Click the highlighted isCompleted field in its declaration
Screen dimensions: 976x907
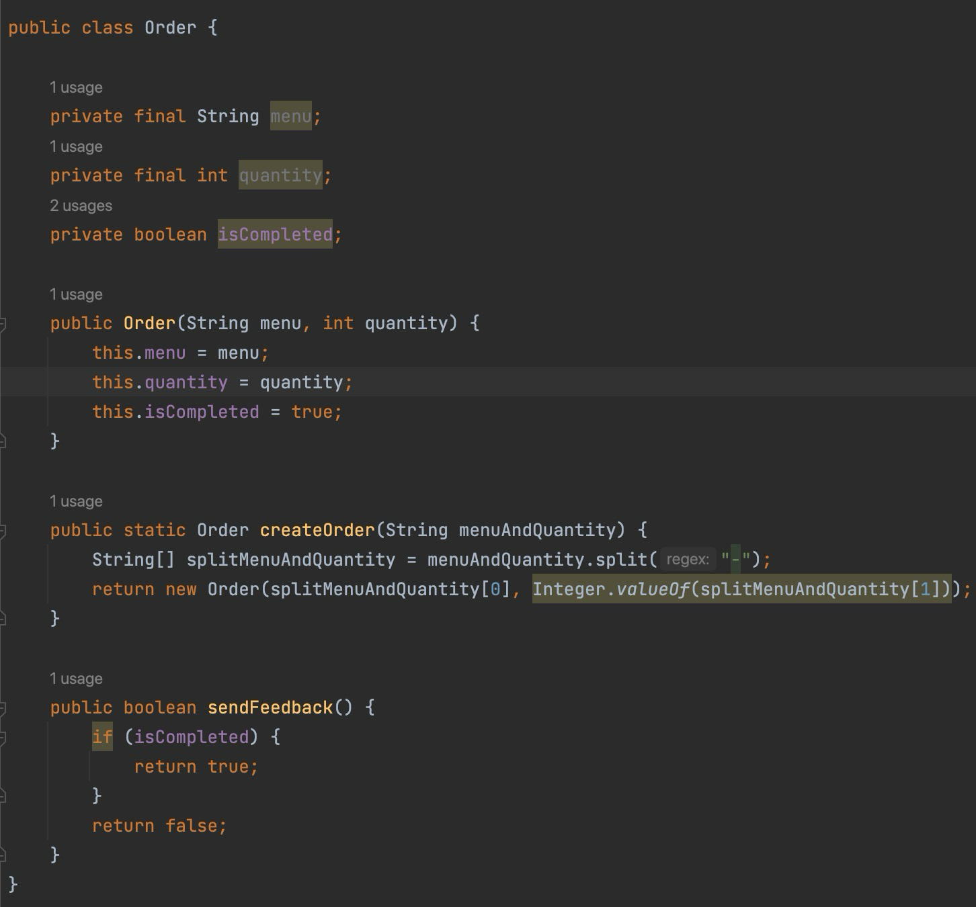tap(275, 234)
